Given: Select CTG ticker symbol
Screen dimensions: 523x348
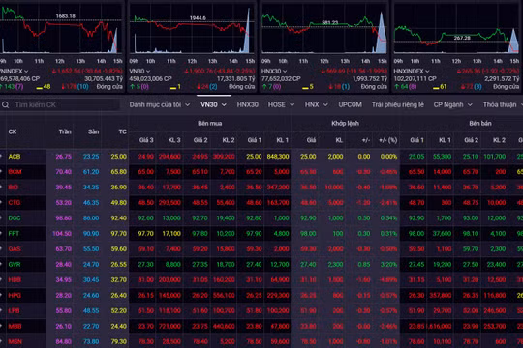Looking at the screenshot, I should tap(15, 202).
